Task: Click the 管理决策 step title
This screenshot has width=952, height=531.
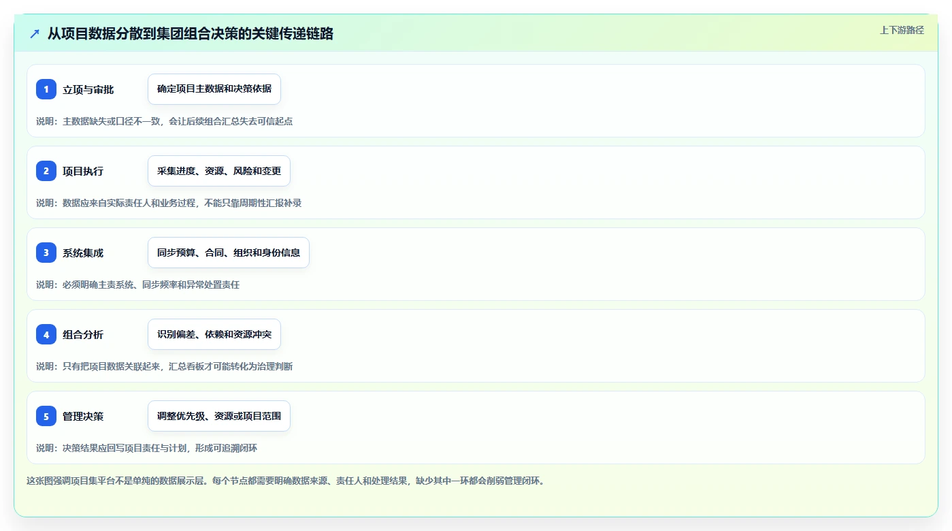Action: [83, 417]
